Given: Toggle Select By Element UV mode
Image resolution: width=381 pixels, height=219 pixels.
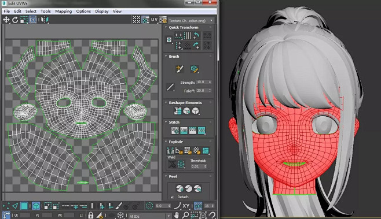Looking at the screenshot, I should [x=36, y=206].
